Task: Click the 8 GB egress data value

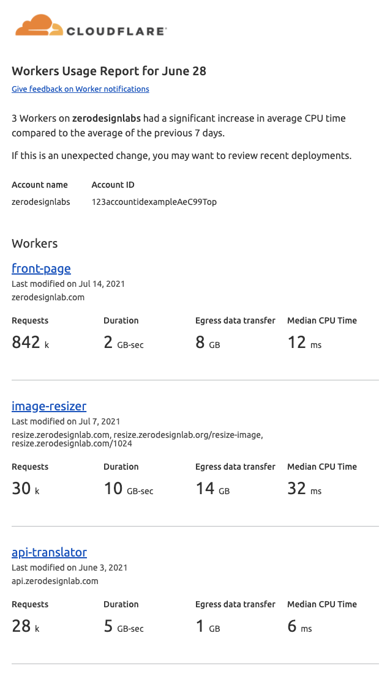Action: coord(208,342)
